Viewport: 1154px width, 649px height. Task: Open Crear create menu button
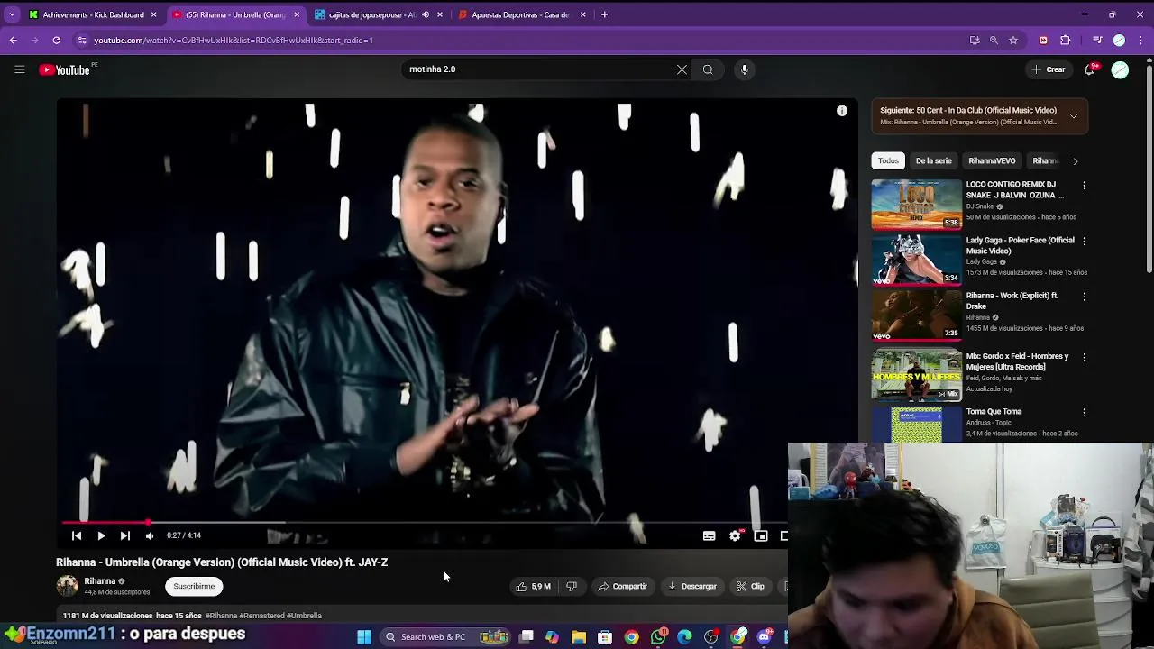pos(1049,69)
